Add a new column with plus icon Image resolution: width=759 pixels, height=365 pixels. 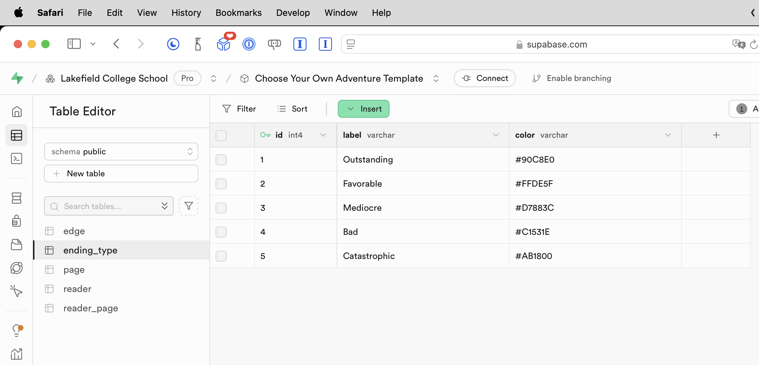(x=716, y=135)
